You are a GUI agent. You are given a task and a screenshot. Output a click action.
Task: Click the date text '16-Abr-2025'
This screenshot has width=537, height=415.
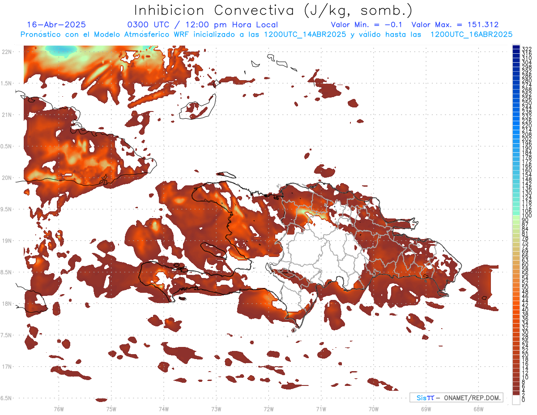[x=56, y=25]
